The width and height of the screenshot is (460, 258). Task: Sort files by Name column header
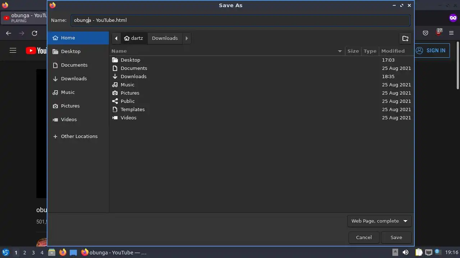(x=227, y=51)
